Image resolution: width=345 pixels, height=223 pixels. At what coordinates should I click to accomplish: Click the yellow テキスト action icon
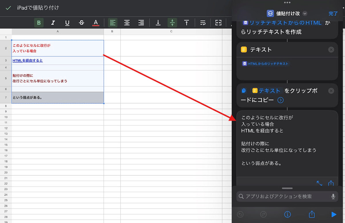tap(244, 49)
